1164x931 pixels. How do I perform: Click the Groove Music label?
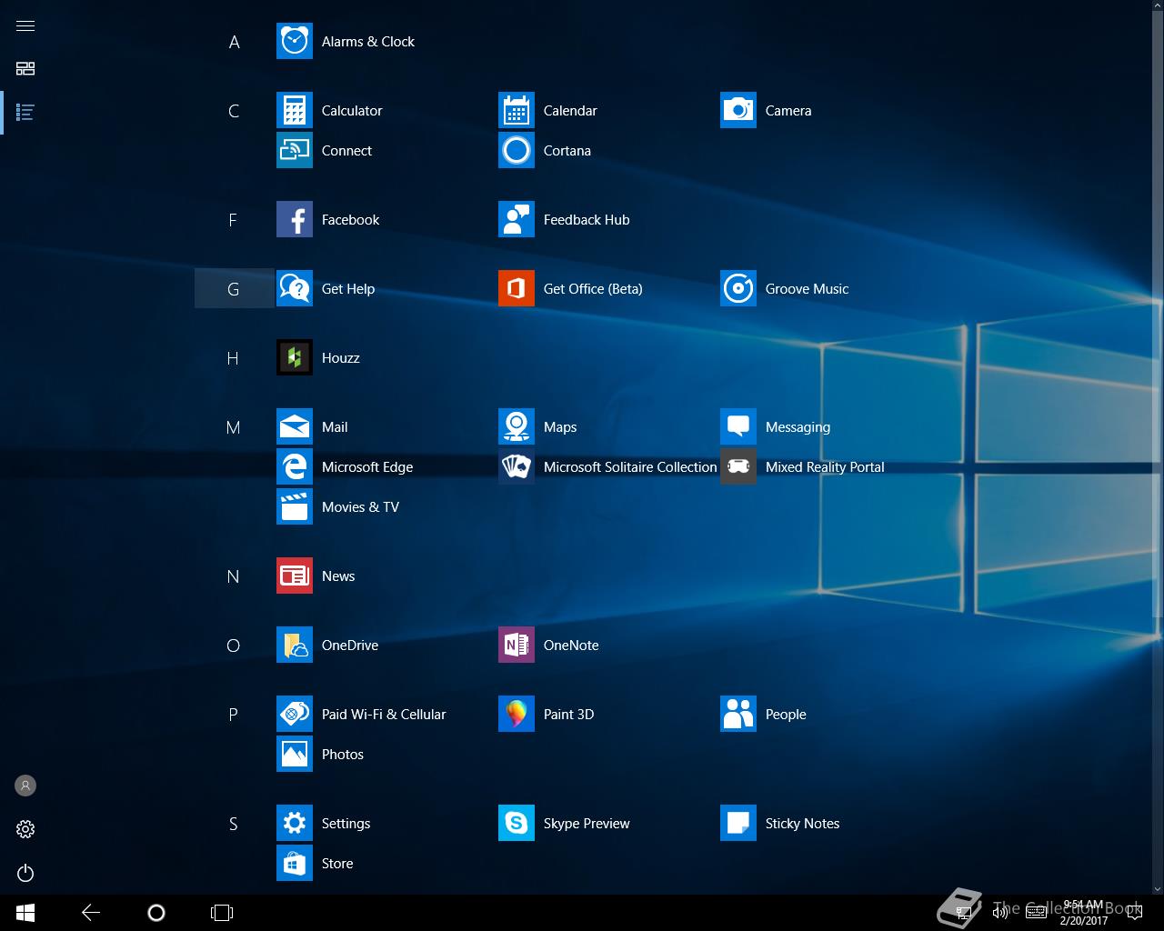point(807,288)
